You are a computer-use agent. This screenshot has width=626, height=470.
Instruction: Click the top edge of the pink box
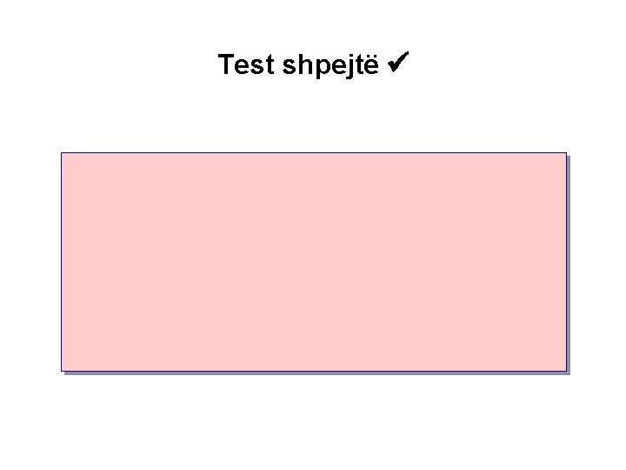pyautogui.click(x=313, y=153)
